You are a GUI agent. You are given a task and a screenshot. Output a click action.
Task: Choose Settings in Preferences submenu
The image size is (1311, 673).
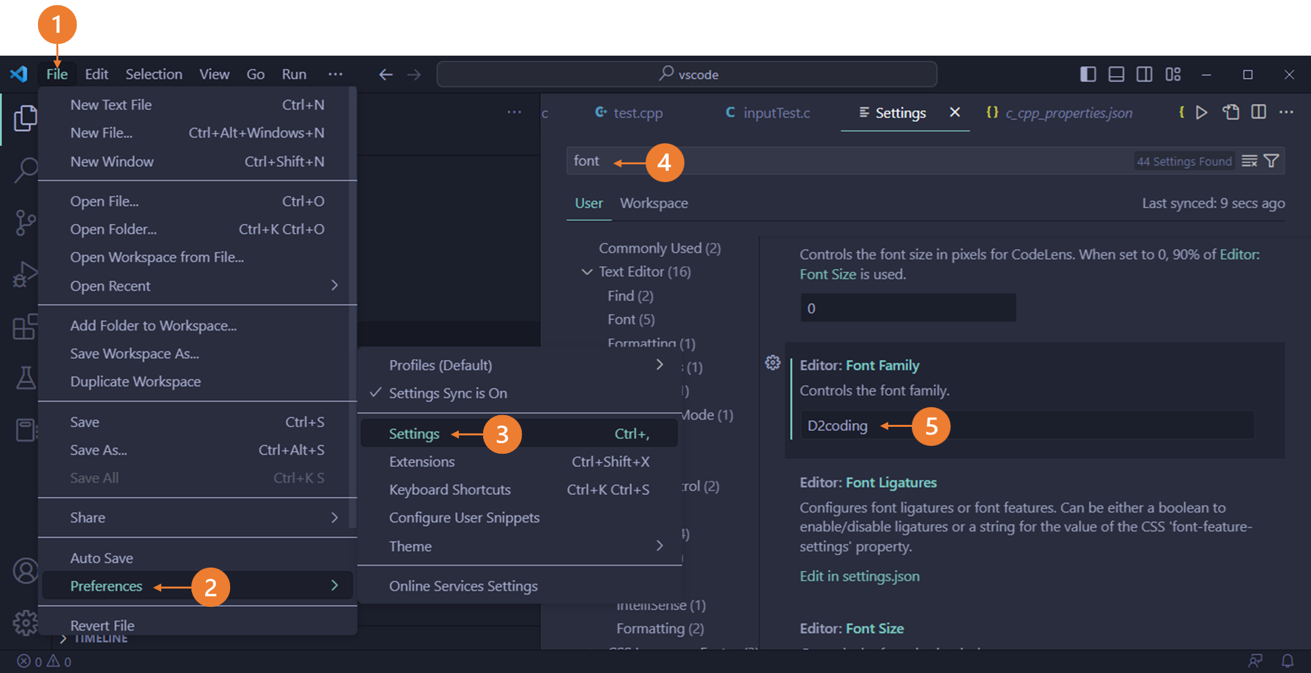[519, 433]
